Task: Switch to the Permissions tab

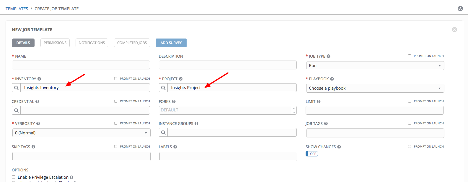Action: 55,43
